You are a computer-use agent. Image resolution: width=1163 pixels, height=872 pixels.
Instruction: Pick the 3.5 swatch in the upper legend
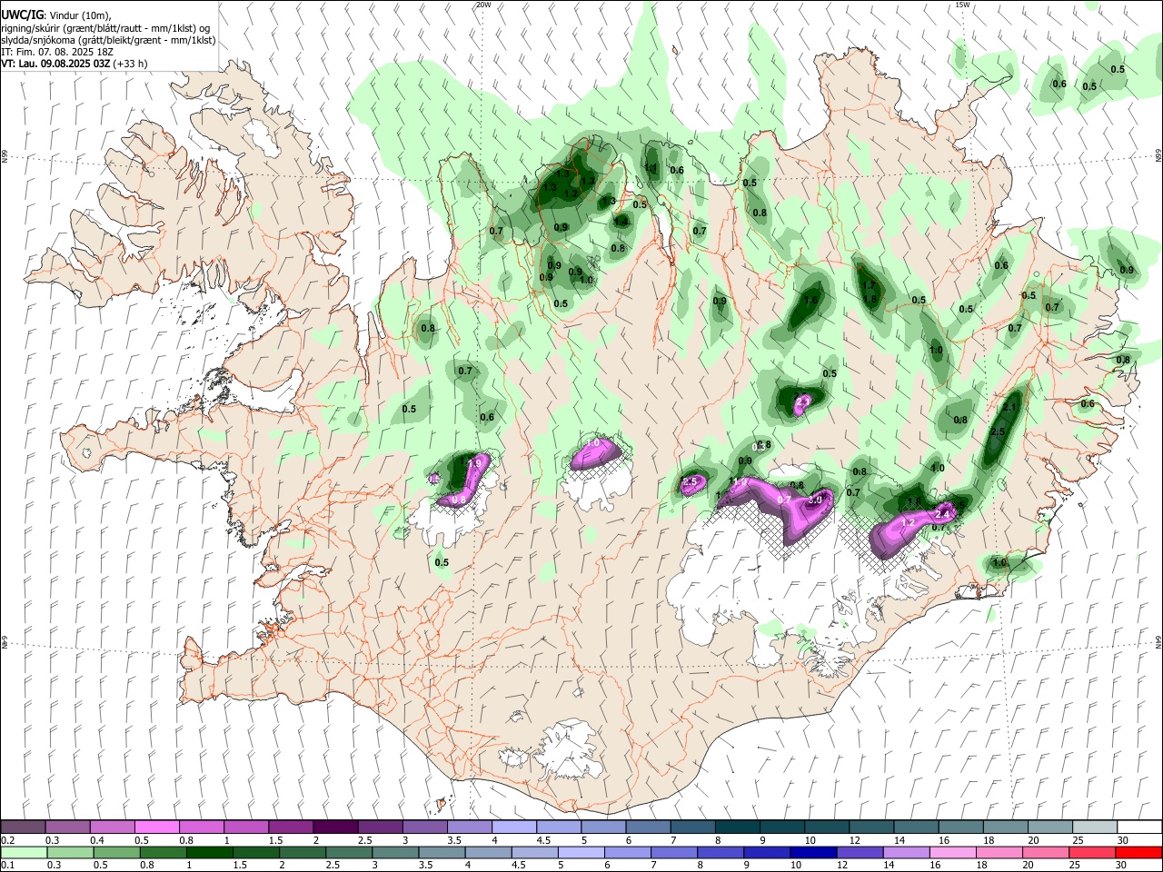point(470,827)
